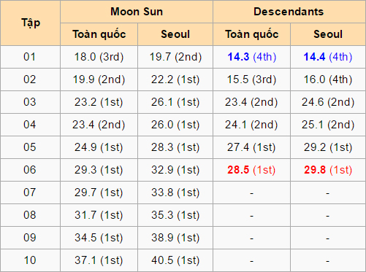Screen dimensions: 366x272
Task: Click the 37.1 (1st) cell
Action: [99, 260]
